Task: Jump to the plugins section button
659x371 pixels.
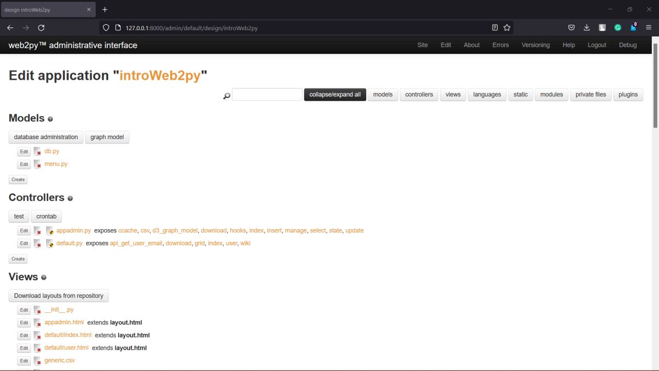Action: pos(628,95)
